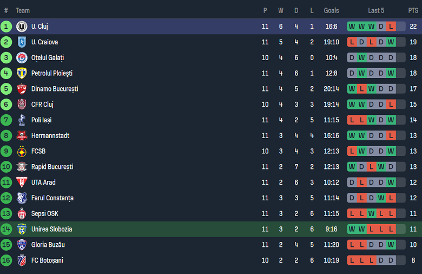Click the FCSB star crest icon
The image size is (422, 274).
coord(22,151)
